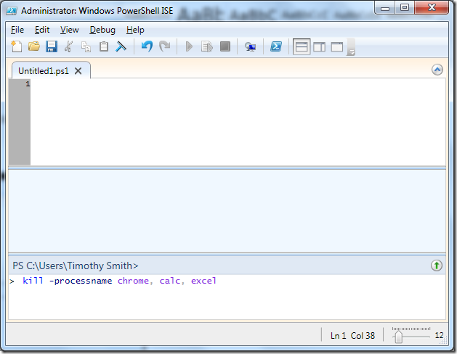Close the Untitled1.ps1 tab

(x=78, y=71)
